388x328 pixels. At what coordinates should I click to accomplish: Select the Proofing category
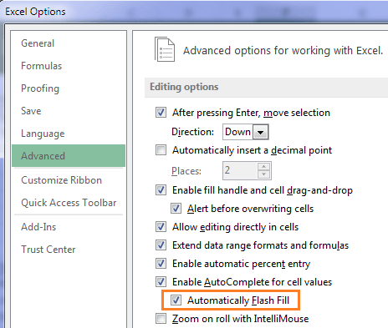pos(40,88)
